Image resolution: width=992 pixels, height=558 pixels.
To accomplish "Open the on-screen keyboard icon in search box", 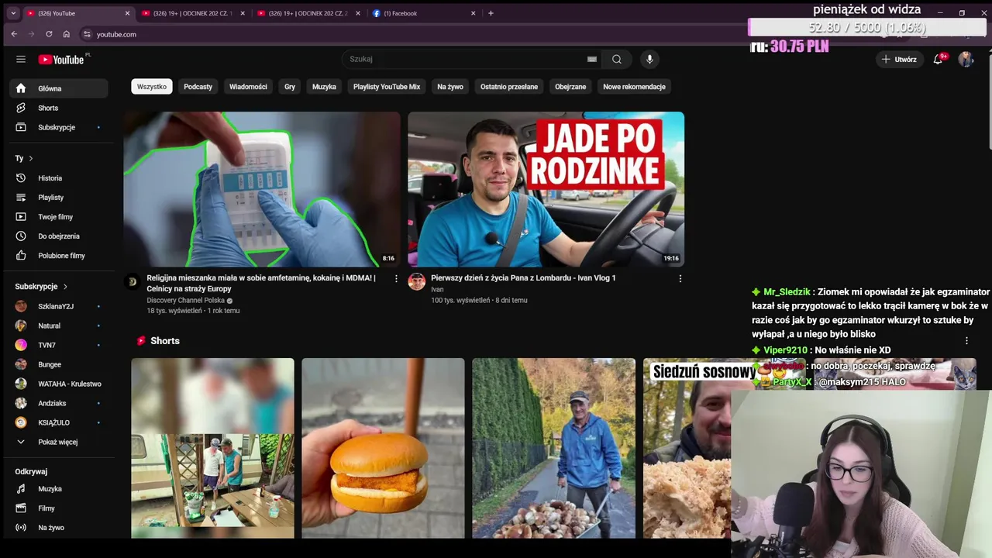I will pyautogui.click(x=592, y=59).
